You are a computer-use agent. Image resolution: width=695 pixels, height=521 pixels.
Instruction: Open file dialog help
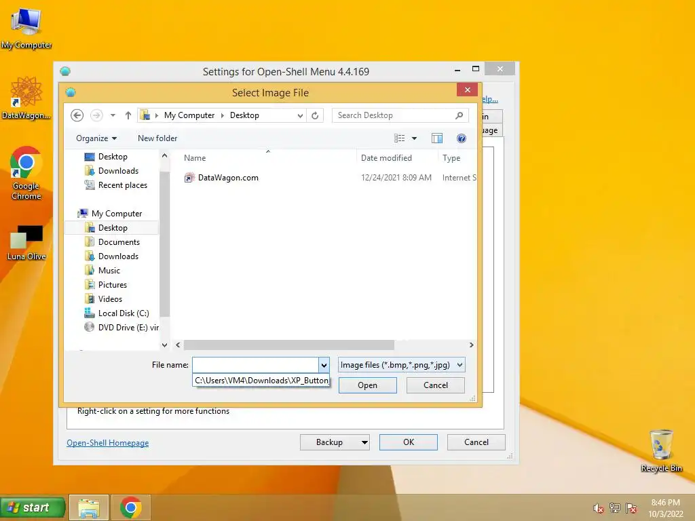coord(462,138)
